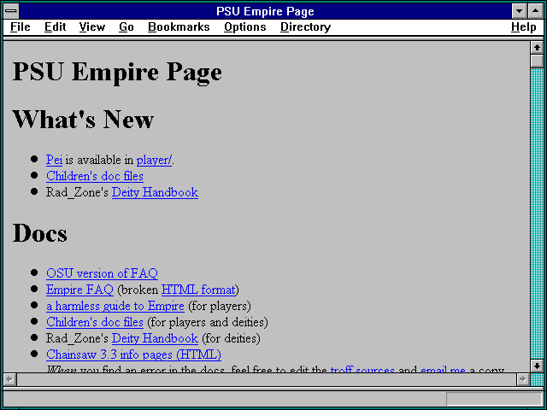Screen dimensions: 547x410
Task: Click the status bar progress field
Action: 494,399
